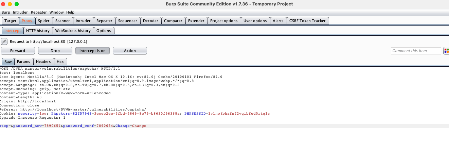The image size is (449, 152).
Task: Select the Intercept sub-tab
Action: [13, 31]
